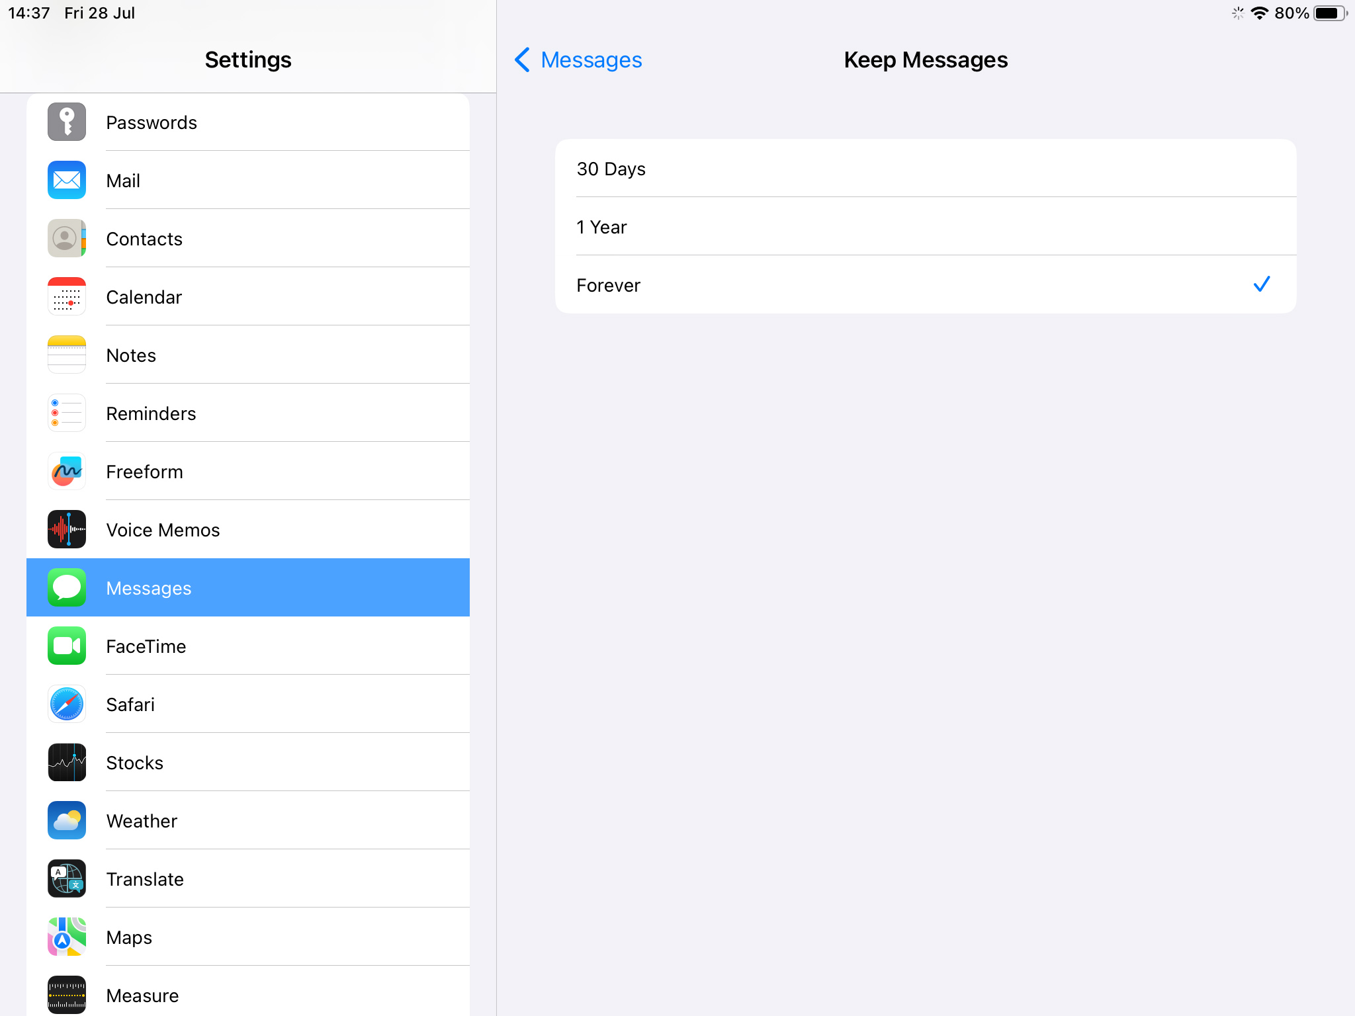Screen dimensions: 1355x1016
Task: Tap the Translate globe icon
Action: [x=67, y=879]
